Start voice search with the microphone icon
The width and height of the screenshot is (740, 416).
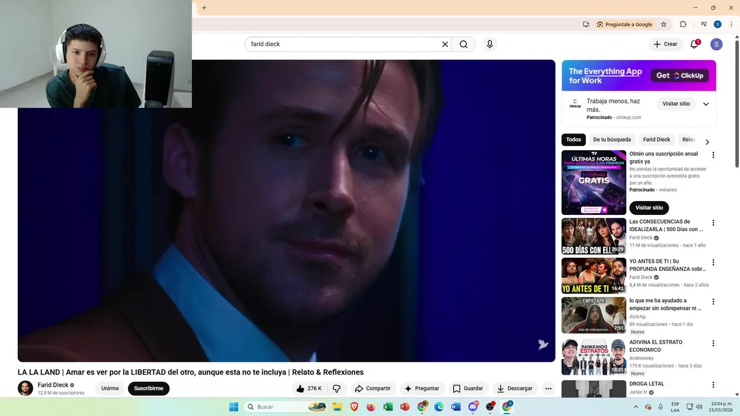point(490,44)
